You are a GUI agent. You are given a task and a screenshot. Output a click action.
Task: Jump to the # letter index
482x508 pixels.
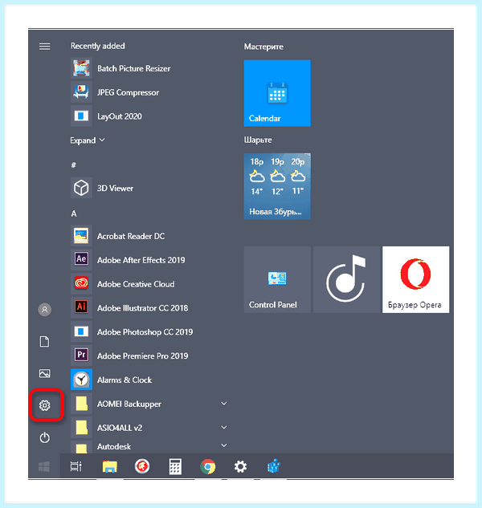pos(74,165)
